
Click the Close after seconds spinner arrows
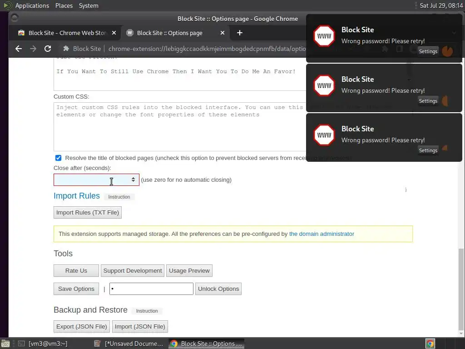133,180
